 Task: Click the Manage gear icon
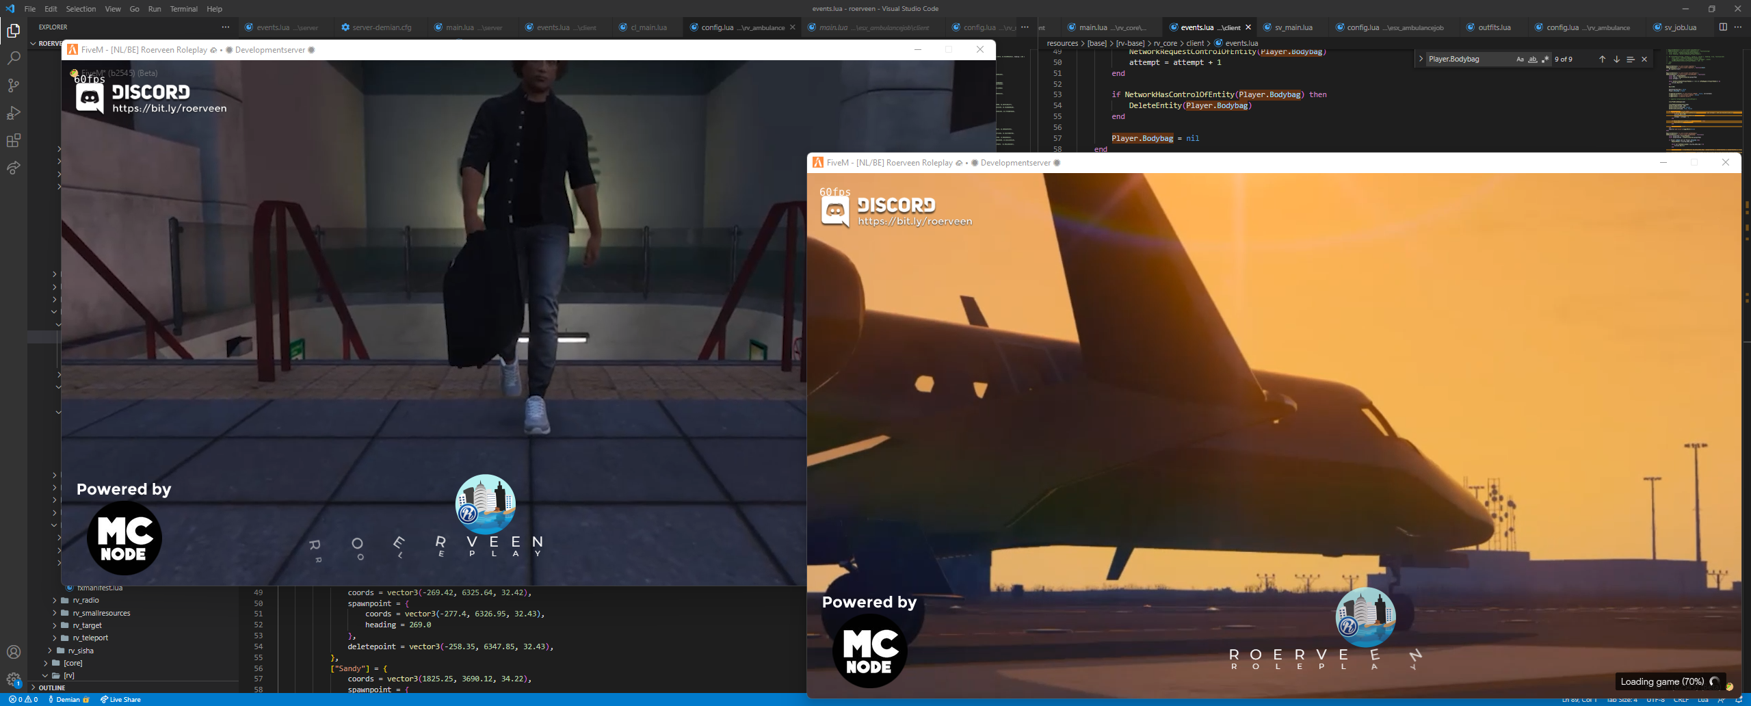pos(14,679)
